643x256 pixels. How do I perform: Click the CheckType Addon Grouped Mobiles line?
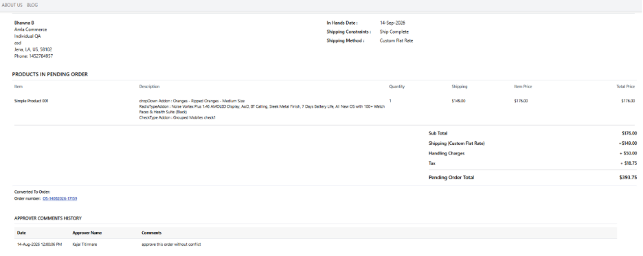click(x=177, y=117)
